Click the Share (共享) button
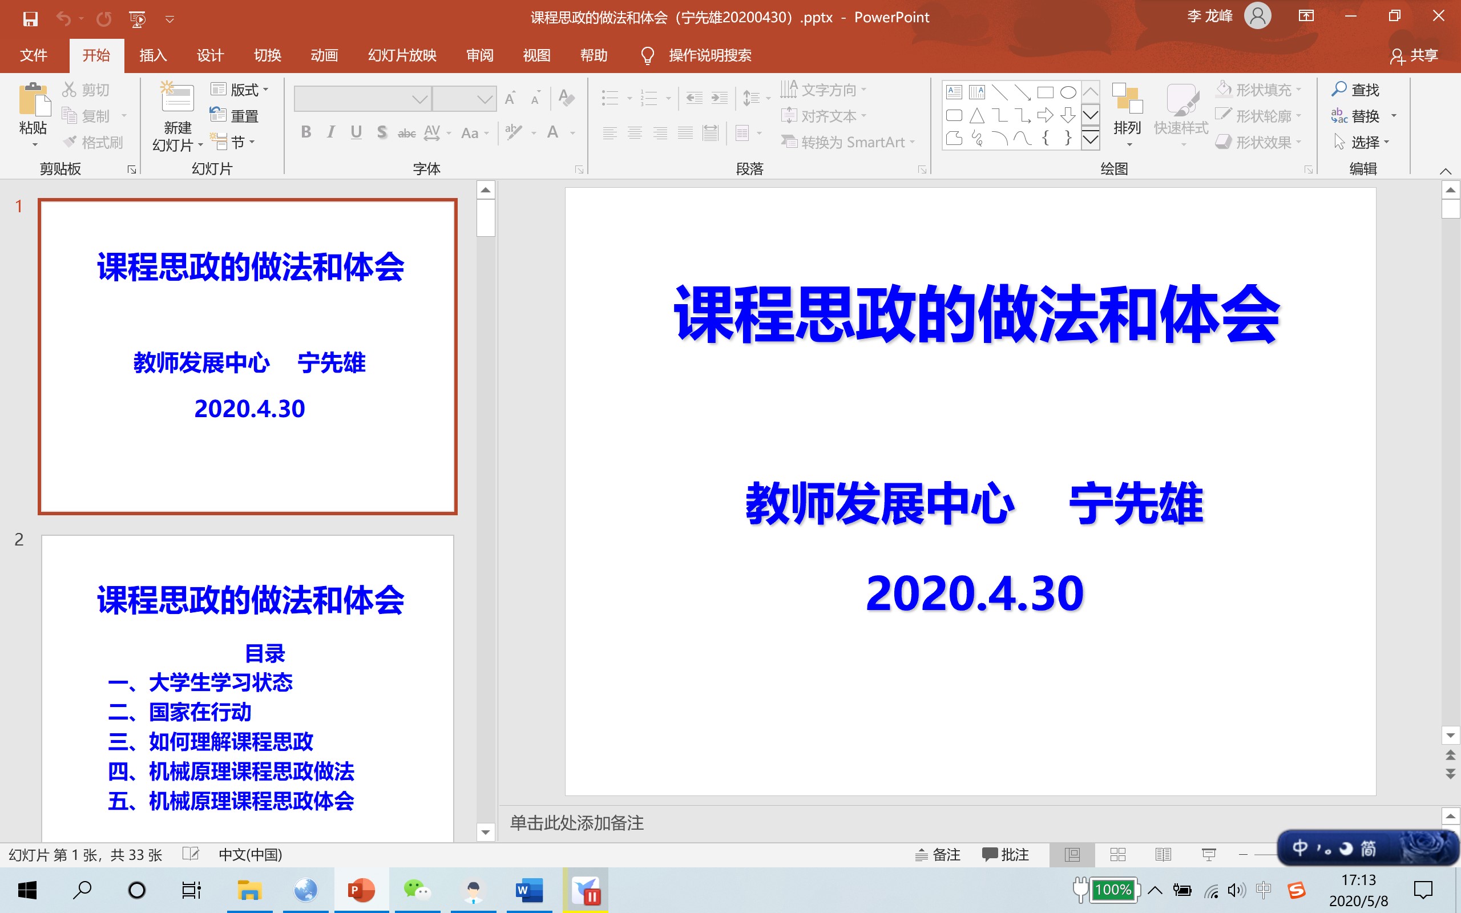Image resolution: width=1461 pixels, height=913 pixels. [1415, 55]
